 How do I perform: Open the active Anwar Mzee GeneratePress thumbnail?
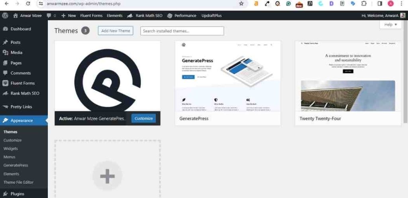(108, 76)
